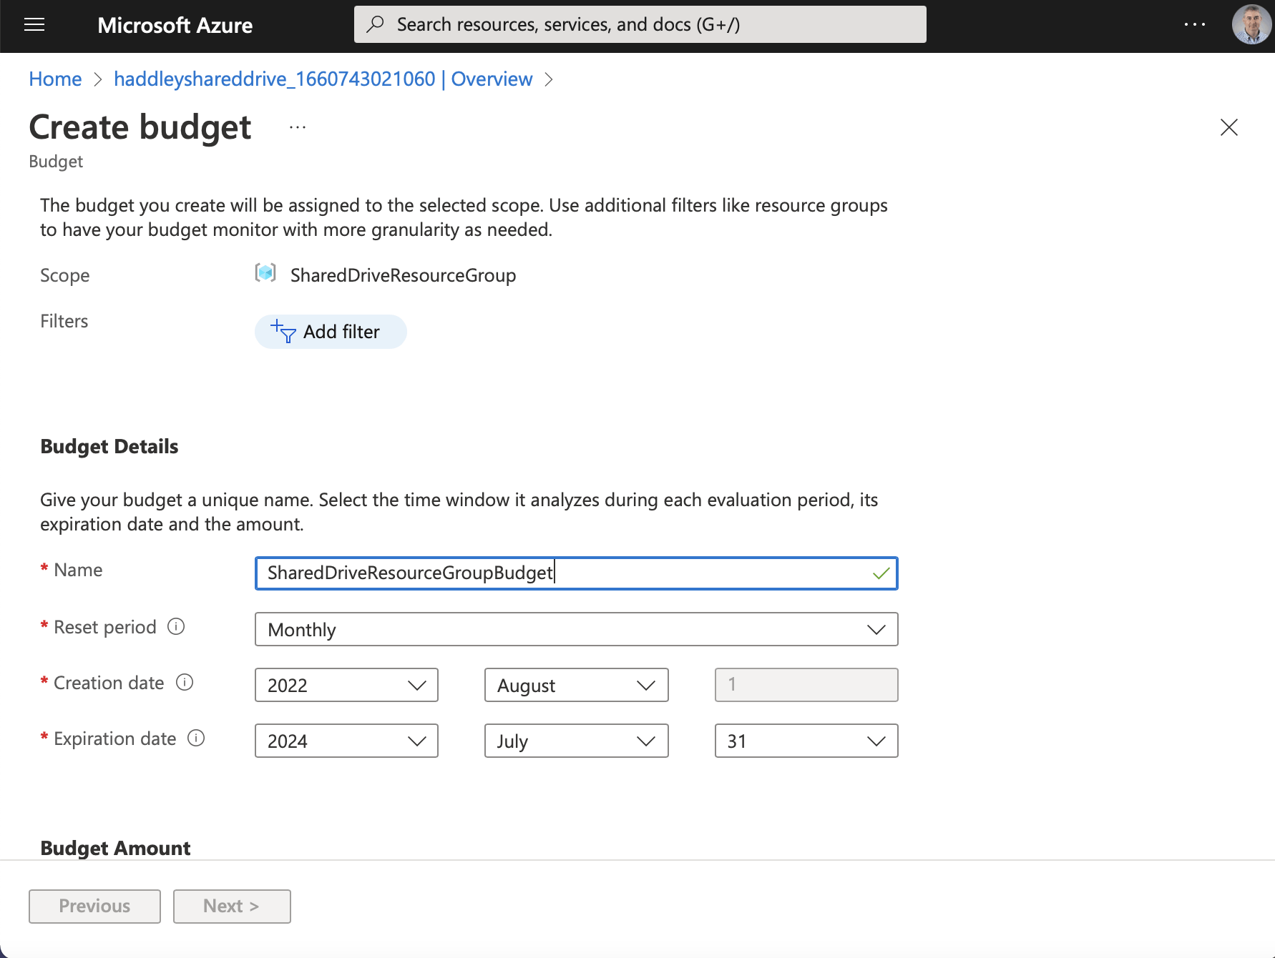
Task: Click the search magnifier icon
Action: coord(375,24)
